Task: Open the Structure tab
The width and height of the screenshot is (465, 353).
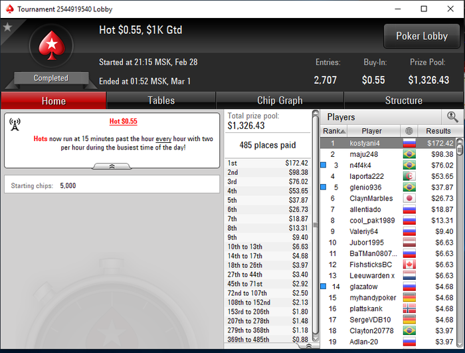Action: pos(404,100)
